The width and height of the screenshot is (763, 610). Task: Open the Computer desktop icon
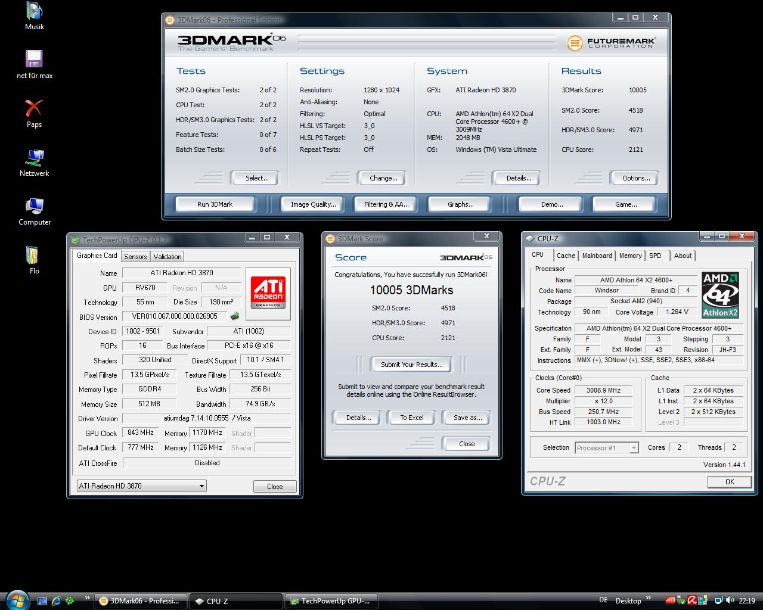pyautogui.click(x=35, y=211)
